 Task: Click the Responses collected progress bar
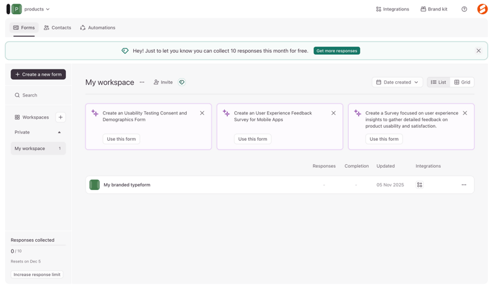pyautogui.click(x=38, y=245)
